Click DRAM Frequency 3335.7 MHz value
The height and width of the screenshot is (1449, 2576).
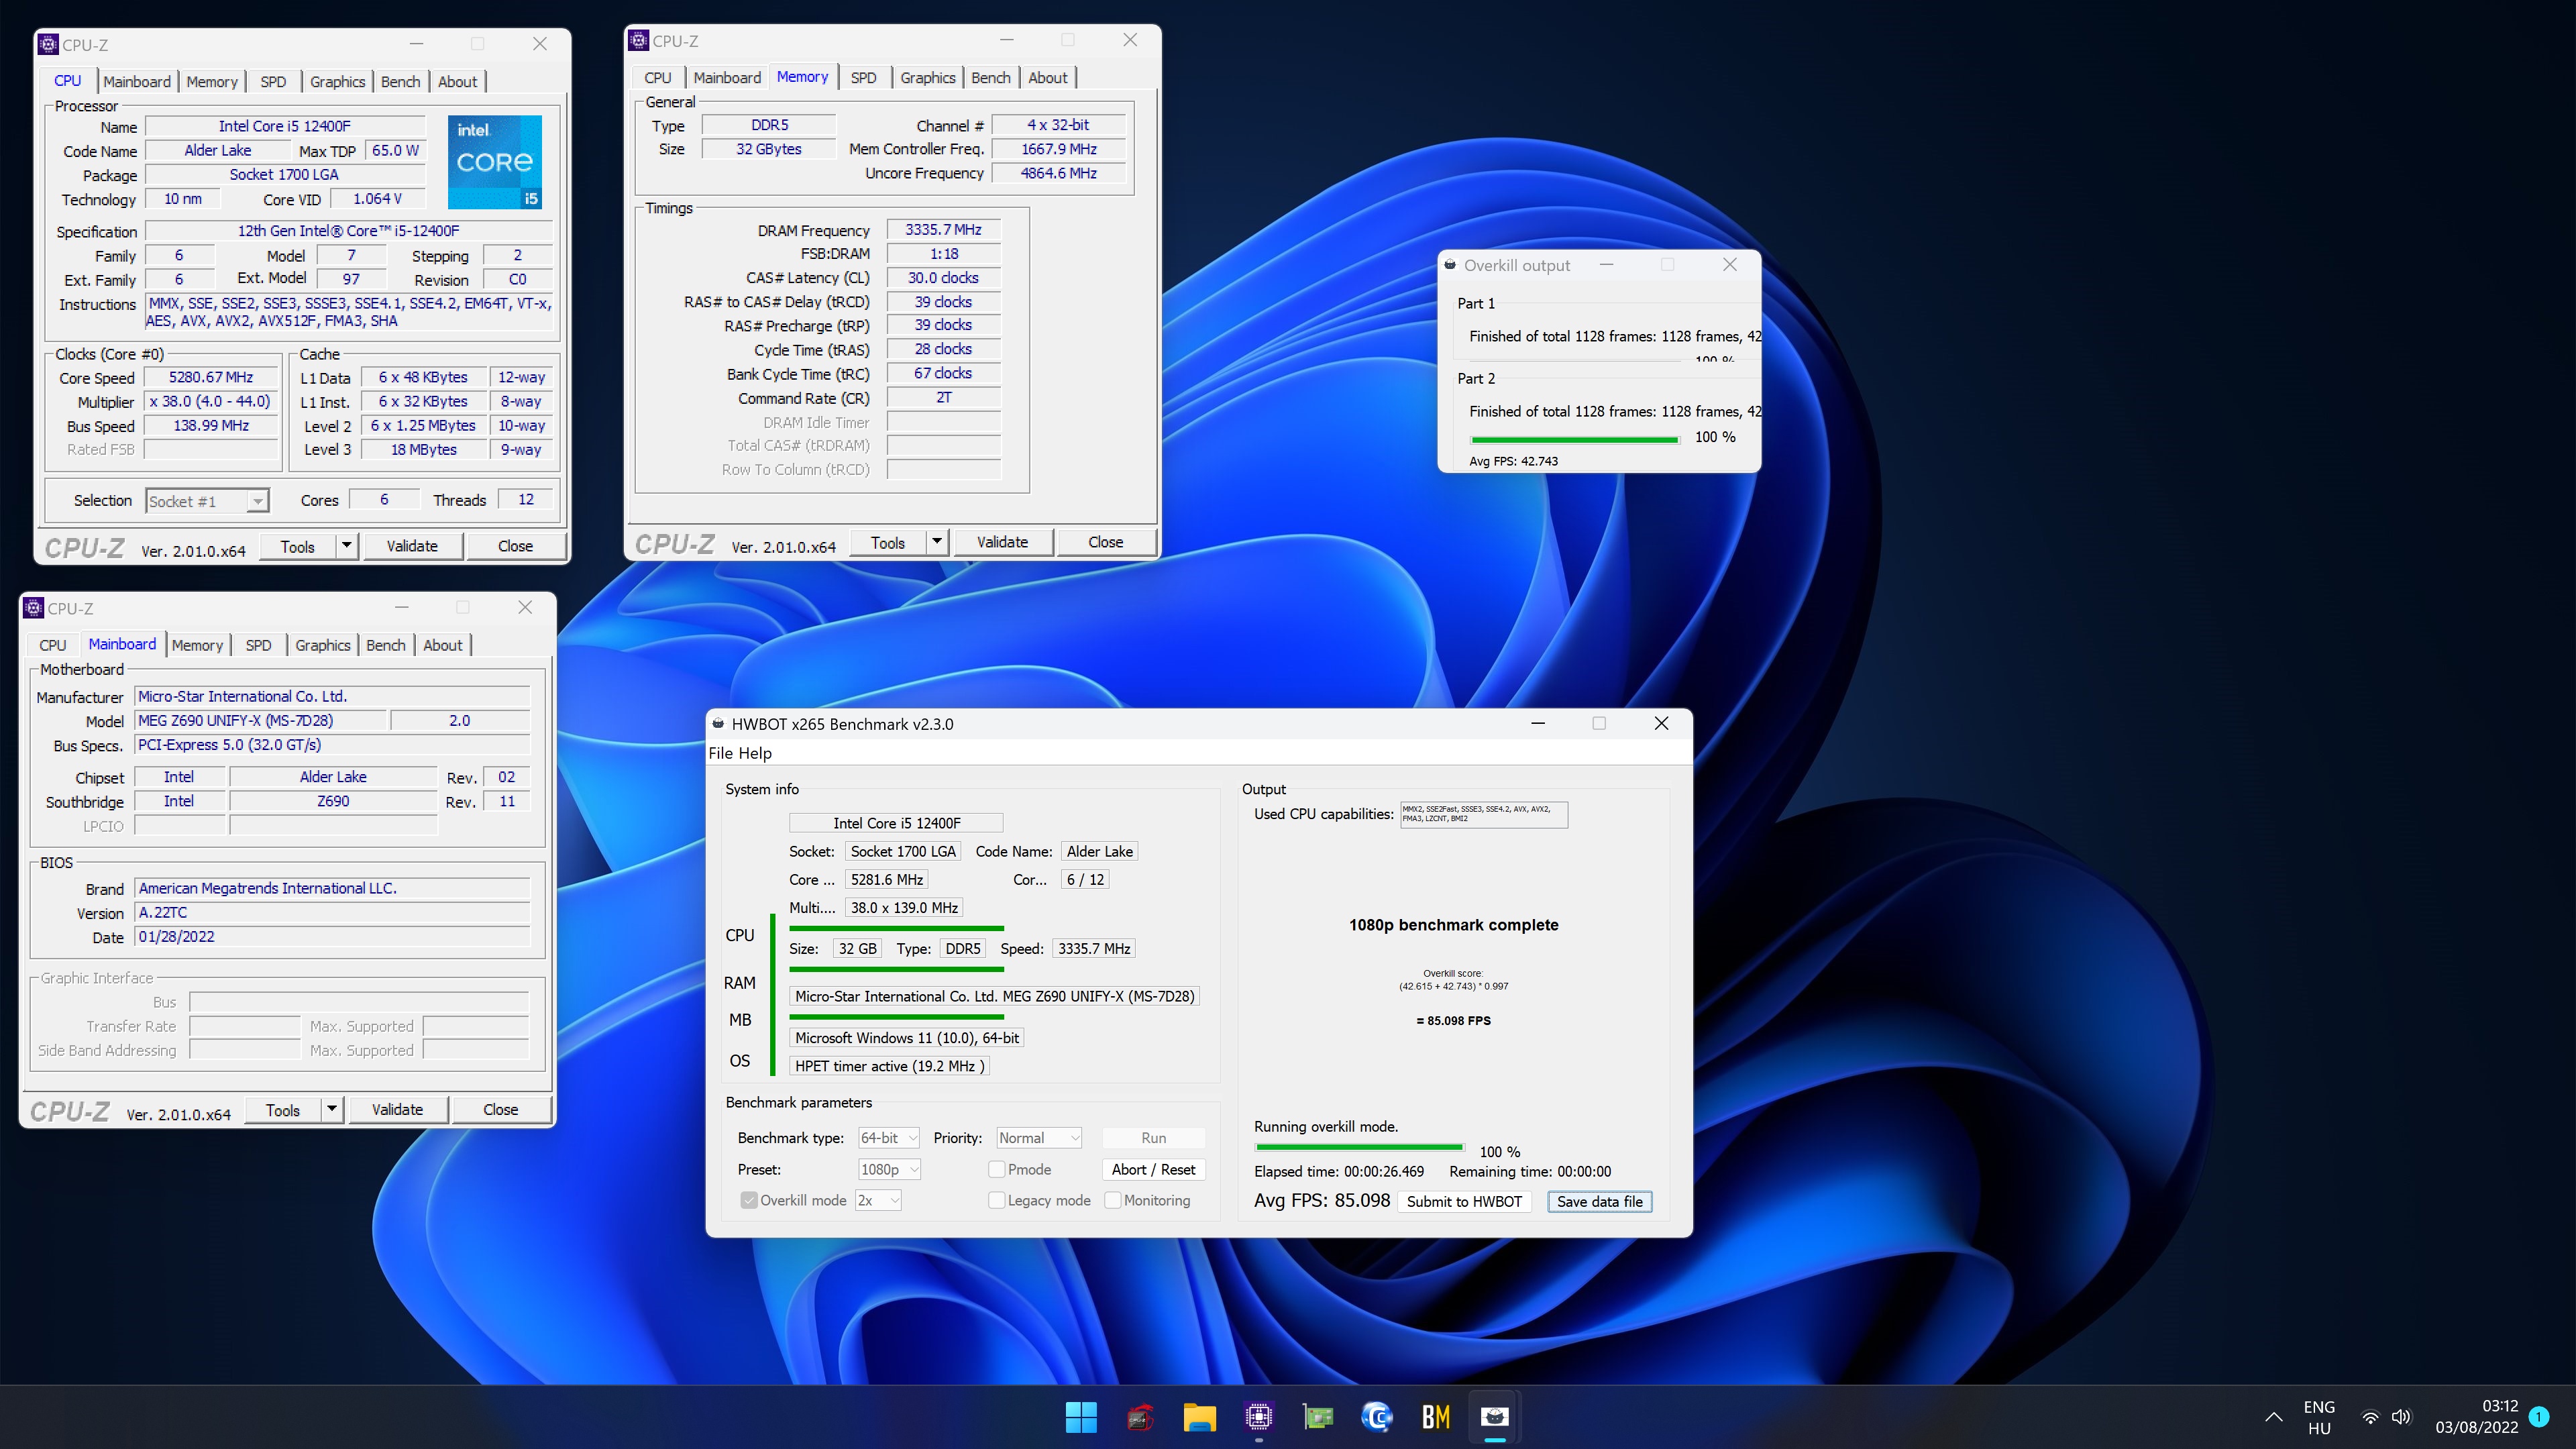943,230
